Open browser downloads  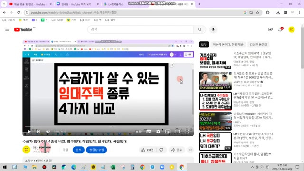(278, 13)
